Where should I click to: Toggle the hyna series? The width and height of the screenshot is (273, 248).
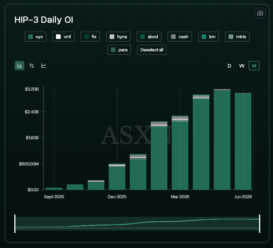119,37
